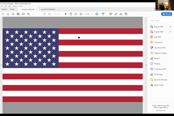174x116 pixels.
Task: Select the american-flag.pdf document tab
Action: point(28,10)
